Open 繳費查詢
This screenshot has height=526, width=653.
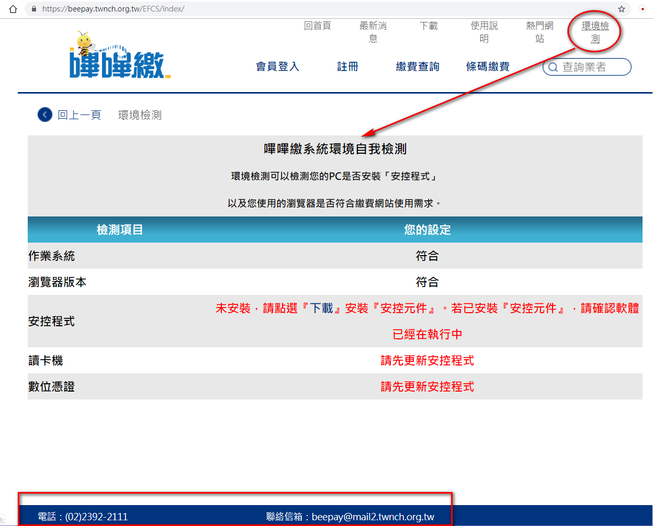pos(418,66)
